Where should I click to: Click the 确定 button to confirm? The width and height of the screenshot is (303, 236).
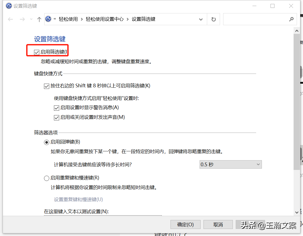pyautogui.click(x=185, y=224)
